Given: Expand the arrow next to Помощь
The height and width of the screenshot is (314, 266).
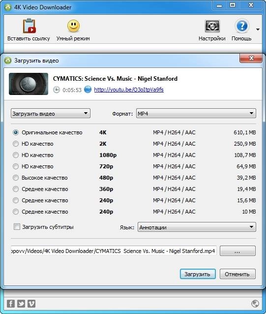Looking at the screenshot, I should pos(258,30).
